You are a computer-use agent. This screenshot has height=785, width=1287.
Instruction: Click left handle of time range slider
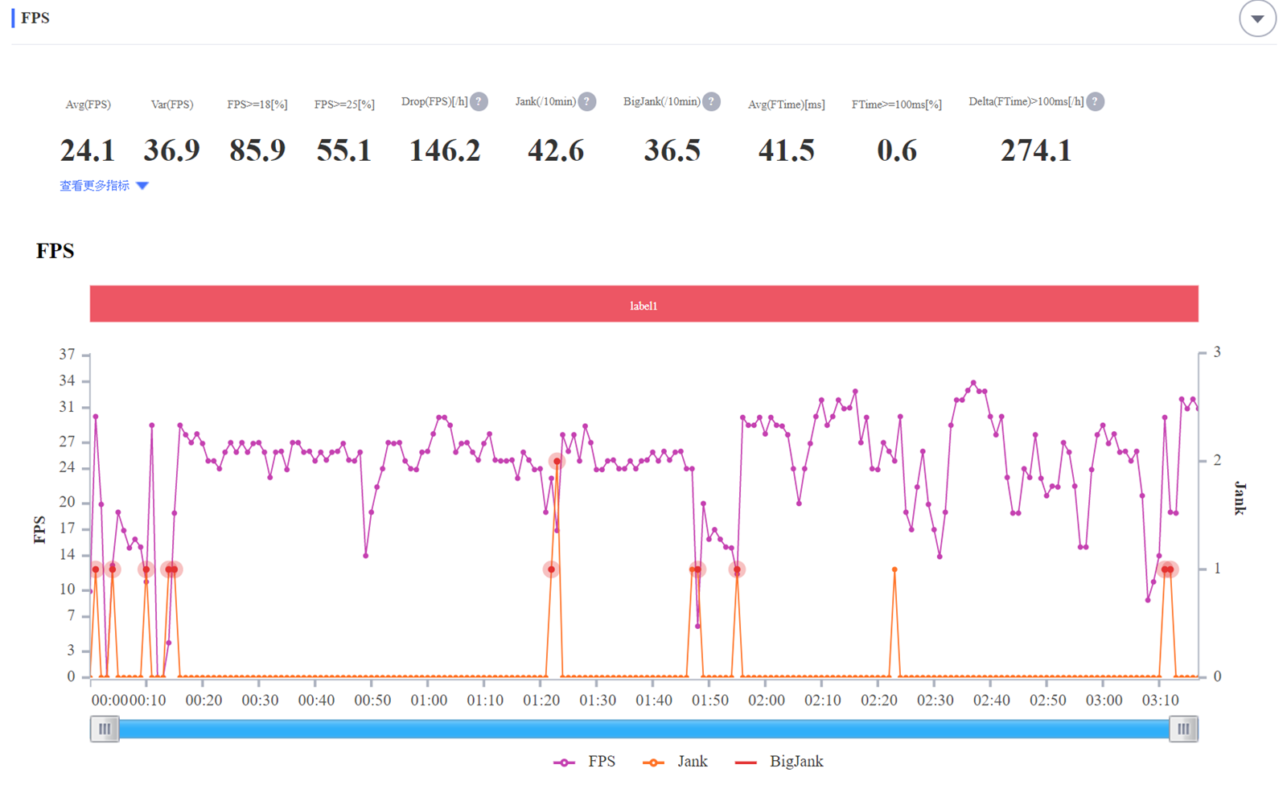pyautogui.click(x=105, y=729)
